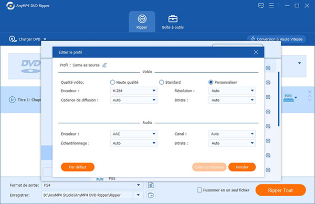This screenshot has width=315, height=204.
Task: Click the eighth profile settings gear icon
Action: [268, 170]
